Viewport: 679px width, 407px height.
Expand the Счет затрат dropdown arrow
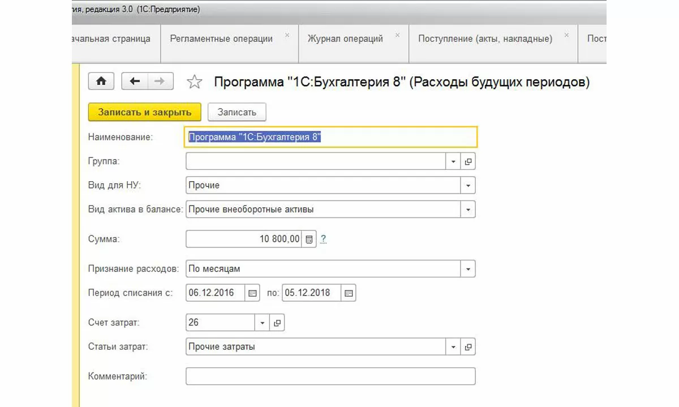(263, 323)
